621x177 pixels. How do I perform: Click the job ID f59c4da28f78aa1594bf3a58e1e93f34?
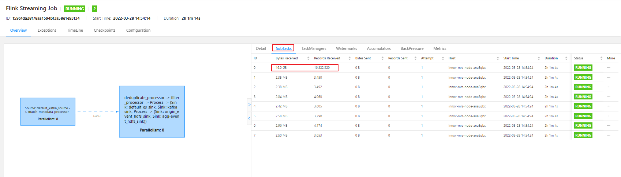[x=46, y=18]
